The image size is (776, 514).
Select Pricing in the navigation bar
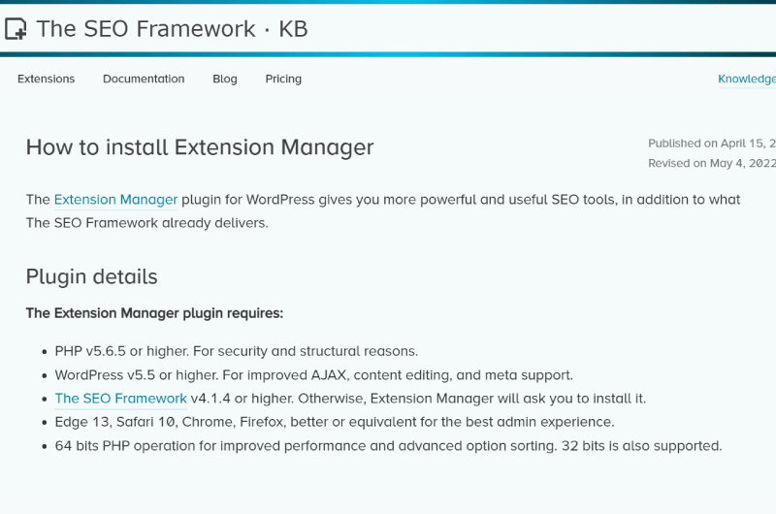click(283, 80)
